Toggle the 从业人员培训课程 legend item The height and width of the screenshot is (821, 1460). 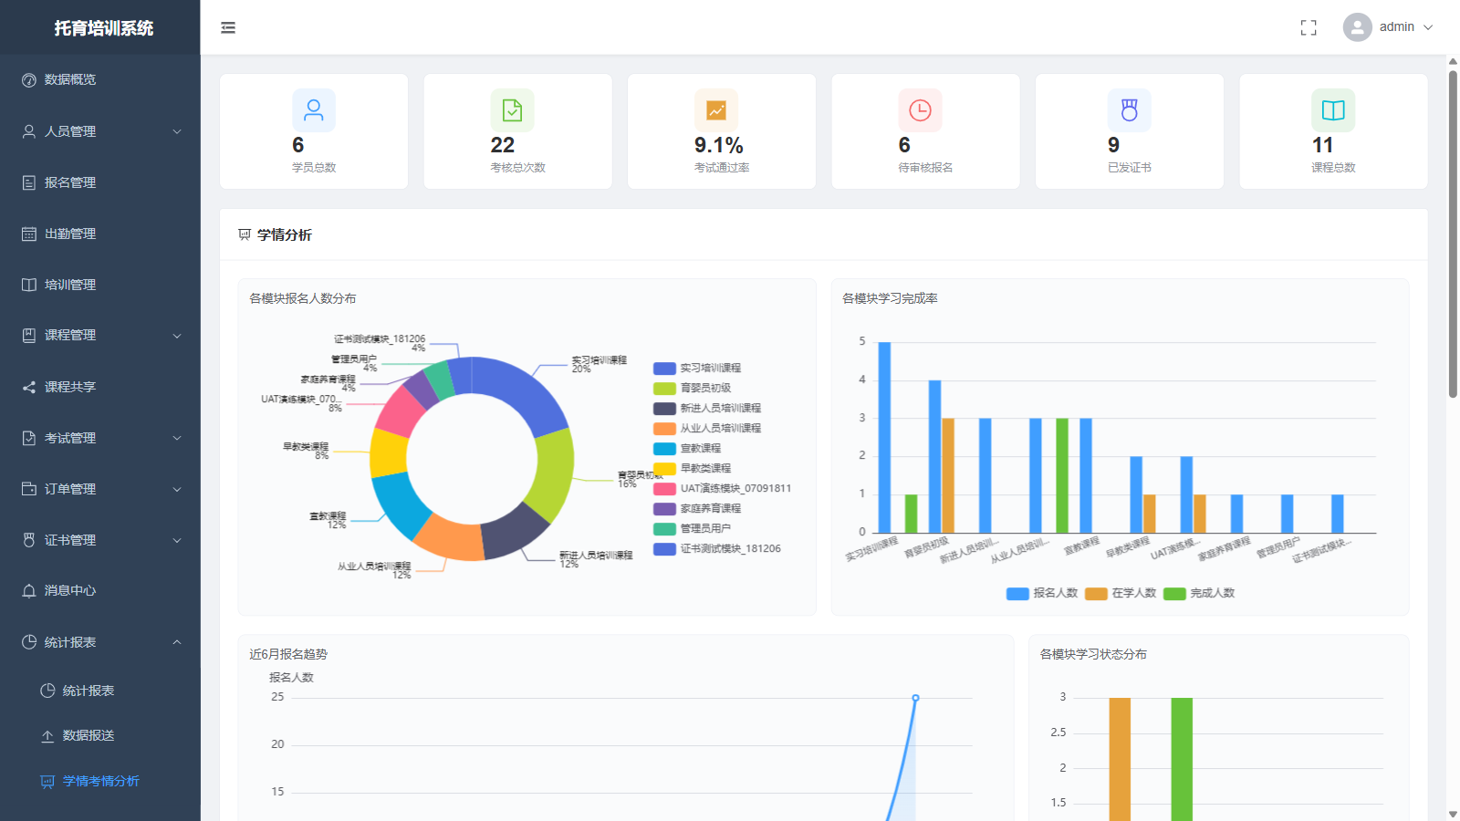[x=707, y=429]
